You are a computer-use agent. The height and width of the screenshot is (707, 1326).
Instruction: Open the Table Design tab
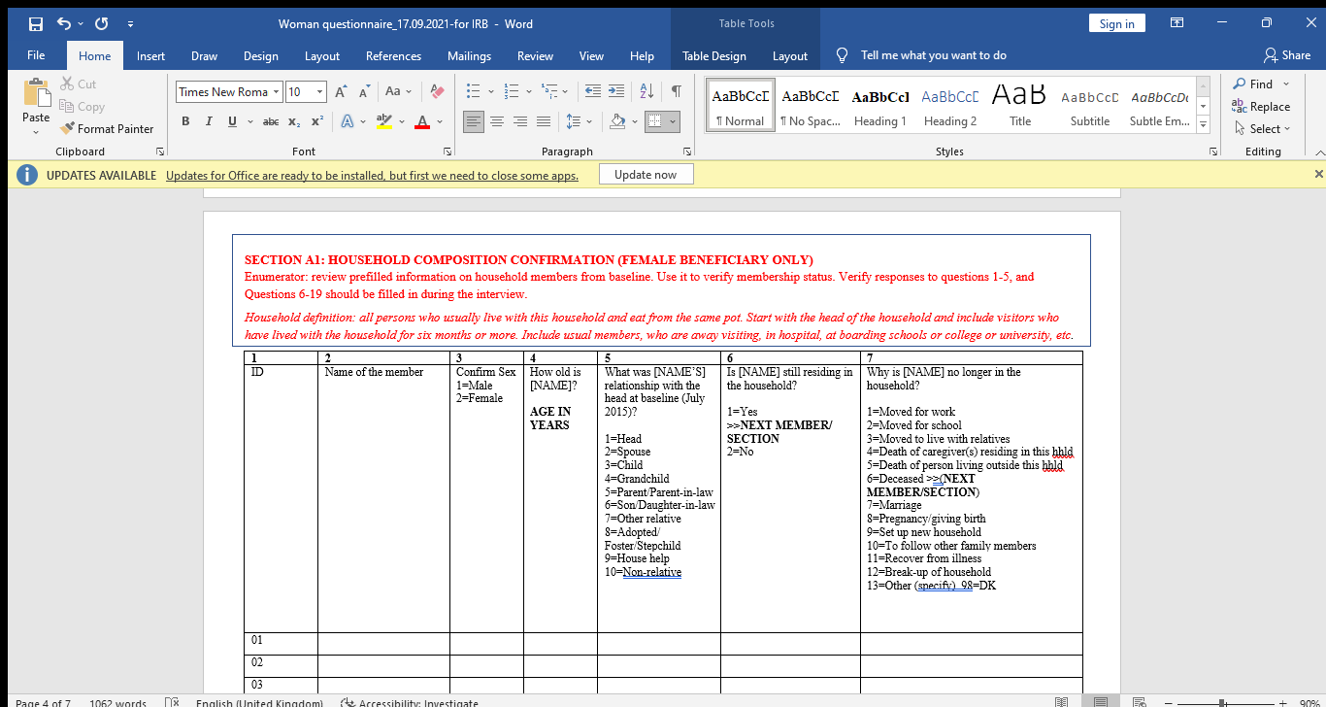pyautogui.click(x=714, y=55)
